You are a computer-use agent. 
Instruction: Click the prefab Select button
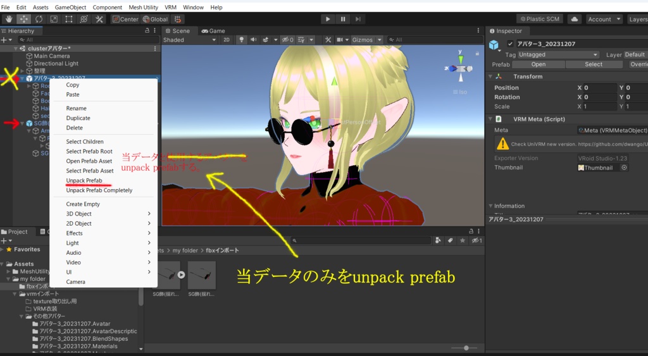[x=594, y=64]
